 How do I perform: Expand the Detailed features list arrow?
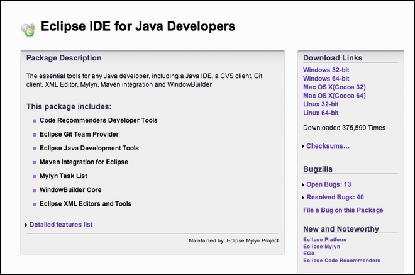coord(26,225)
